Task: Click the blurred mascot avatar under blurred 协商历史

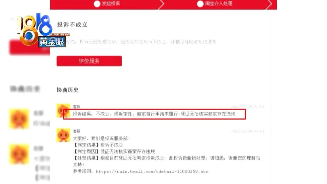Action: 19,119
